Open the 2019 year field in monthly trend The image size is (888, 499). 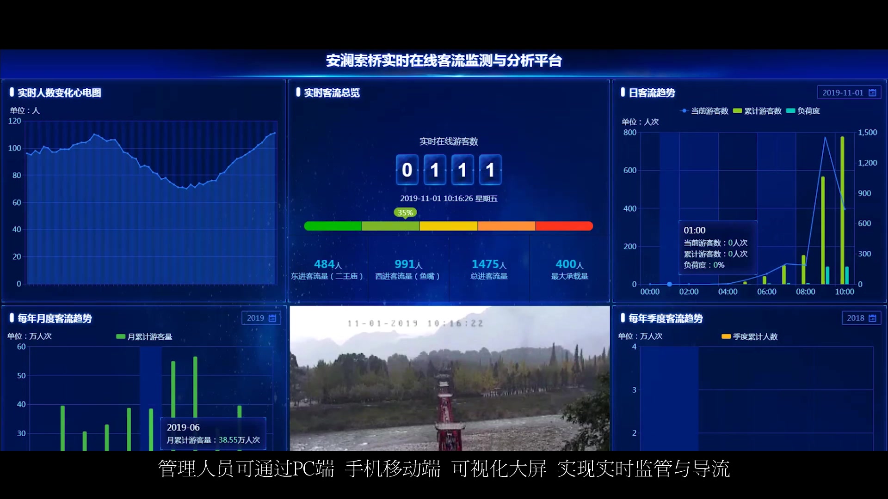[x=261, y=318]
